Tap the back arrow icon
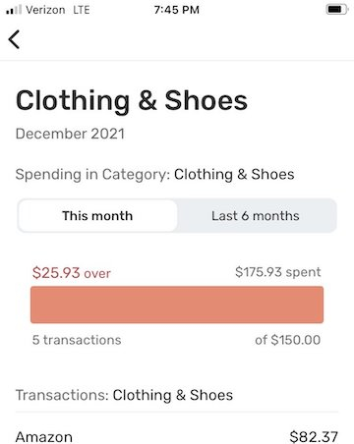354x444 pixels. point(14,39)
